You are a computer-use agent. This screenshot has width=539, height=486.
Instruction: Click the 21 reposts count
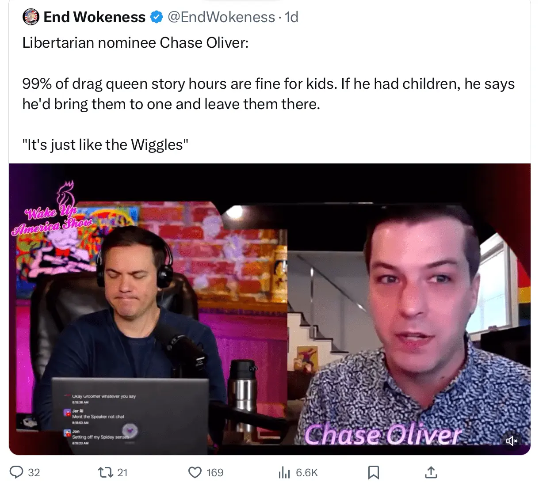click(122, 473)
